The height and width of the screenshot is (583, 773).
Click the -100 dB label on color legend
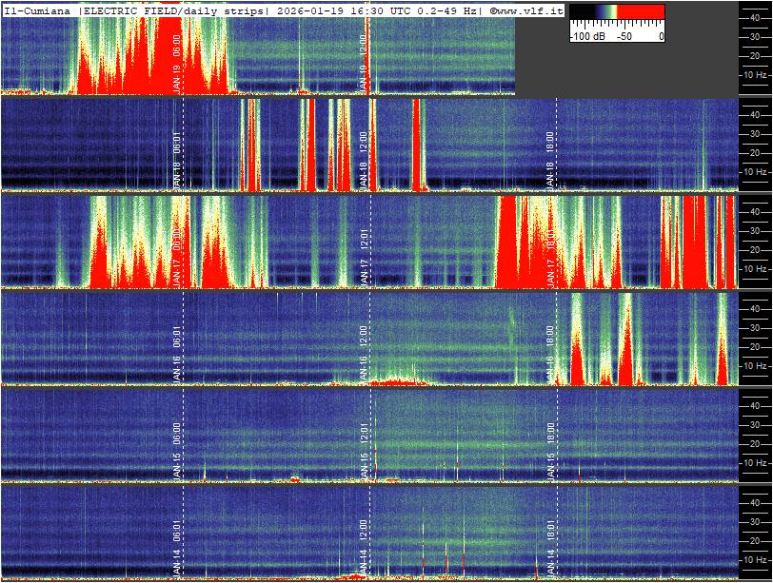[x=585, y=36]
